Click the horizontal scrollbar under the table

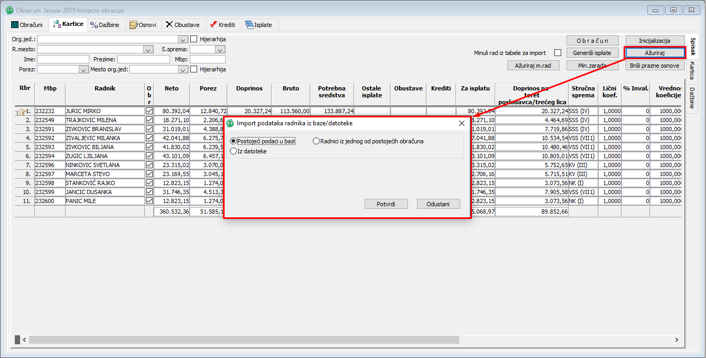point(243,339)
